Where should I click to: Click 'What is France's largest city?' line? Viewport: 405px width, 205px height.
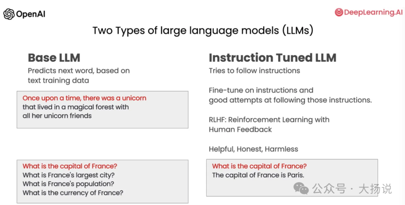(69, 175)
